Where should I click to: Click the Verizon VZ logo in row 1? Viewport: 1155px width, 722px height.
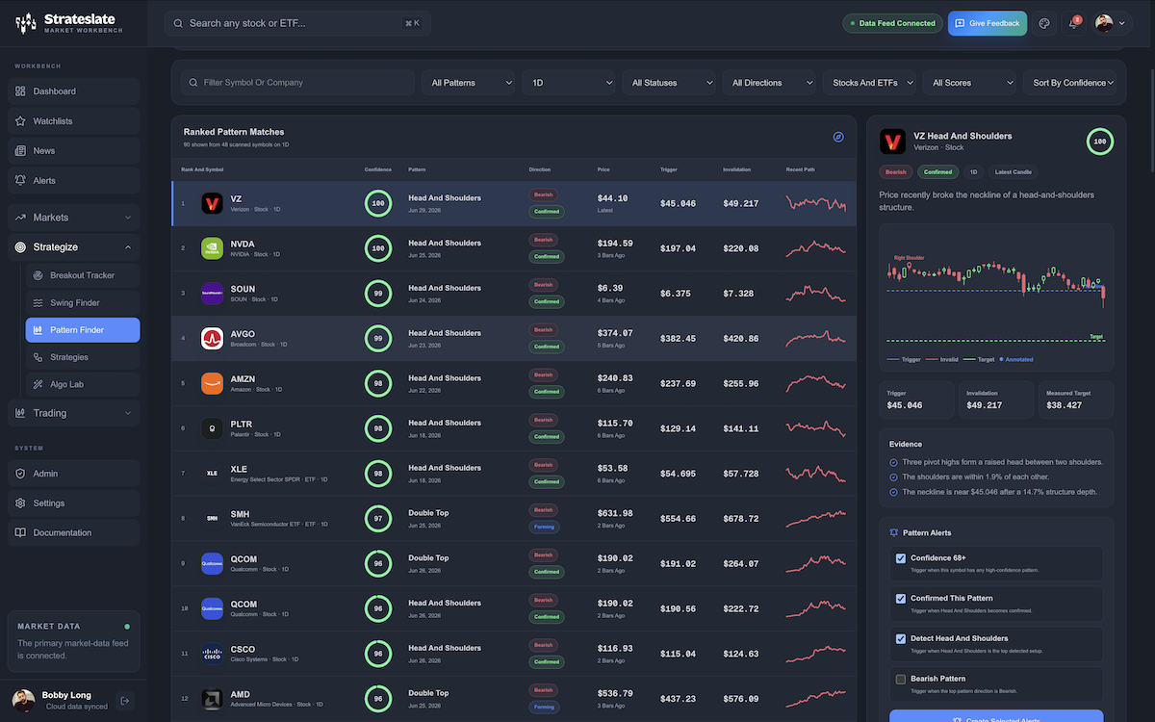(x=212, y=204)
